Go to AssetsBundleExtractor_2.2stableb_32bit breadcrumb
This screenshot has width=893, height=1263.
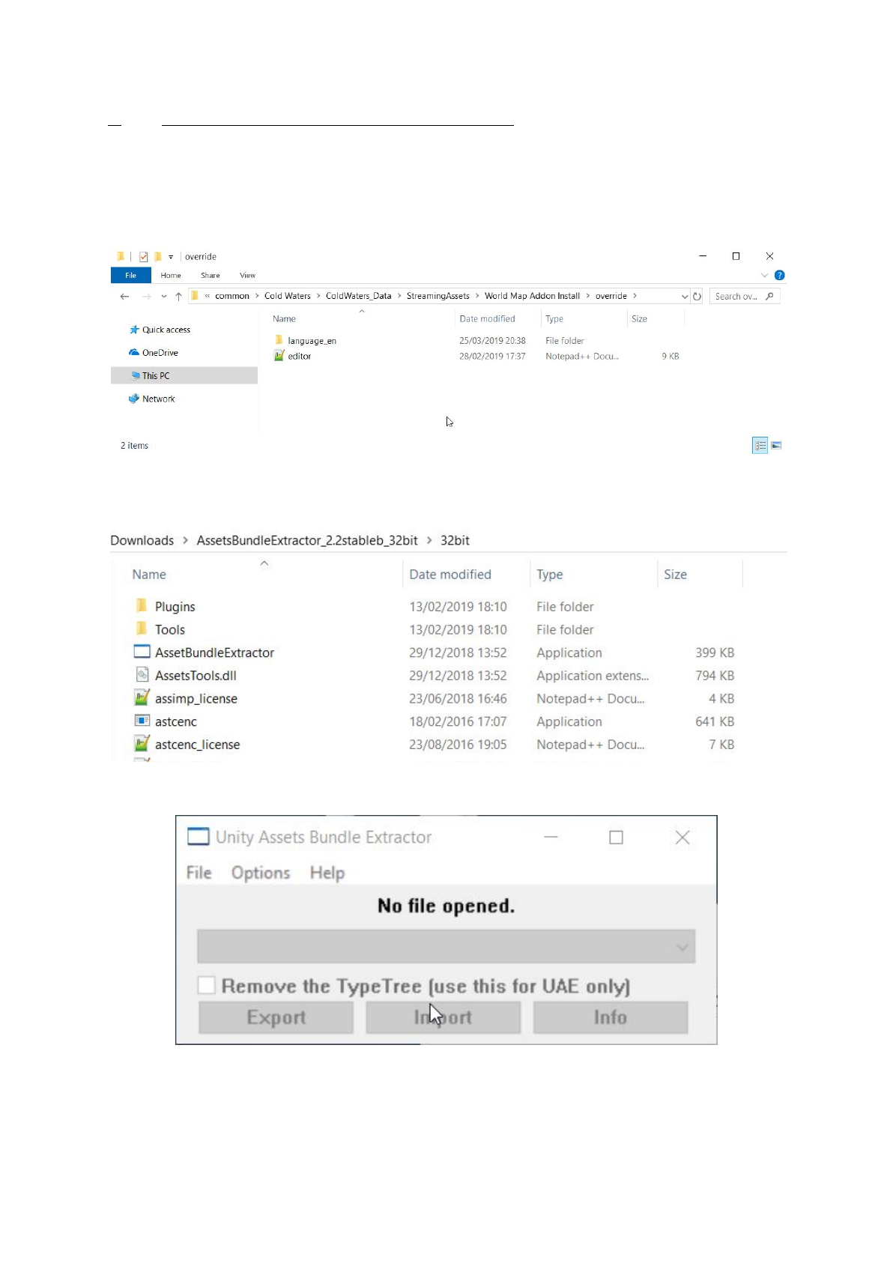pos(307,540)
